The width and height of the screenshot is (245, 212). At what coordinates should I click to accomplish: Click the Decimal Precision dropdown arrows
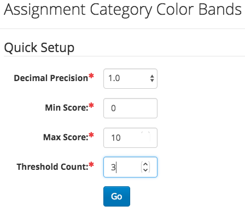152,78
